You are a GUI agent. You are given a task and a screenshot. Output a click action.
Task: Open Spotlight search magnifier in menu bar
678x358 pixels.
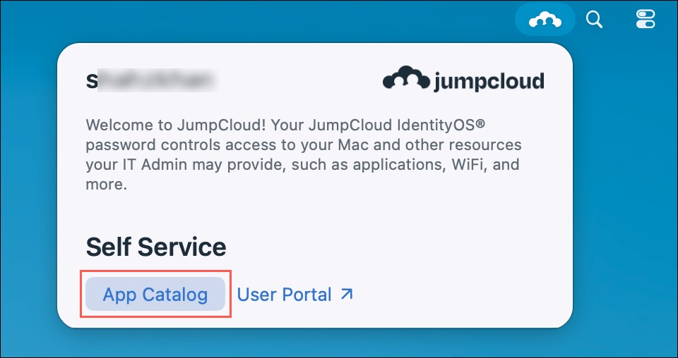pos(594,20)
